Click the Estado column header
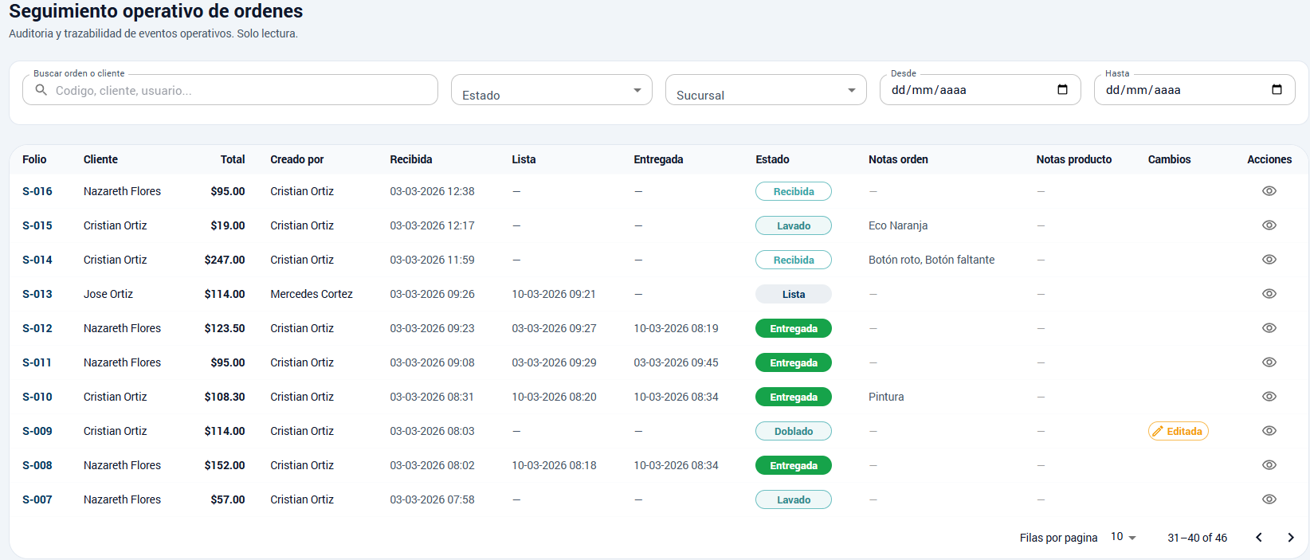 (772, 159)
